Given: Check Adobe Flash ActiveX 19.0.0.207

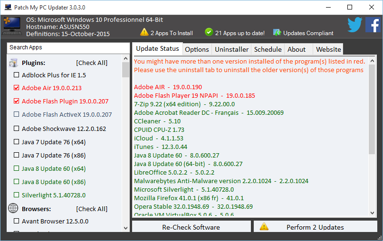Looking at the screenshot, I should coord(16,114).
